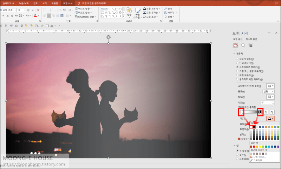The image size is (281, 169).
Task: Open the 선택 select menu
Action: click(x=169, y=17)
